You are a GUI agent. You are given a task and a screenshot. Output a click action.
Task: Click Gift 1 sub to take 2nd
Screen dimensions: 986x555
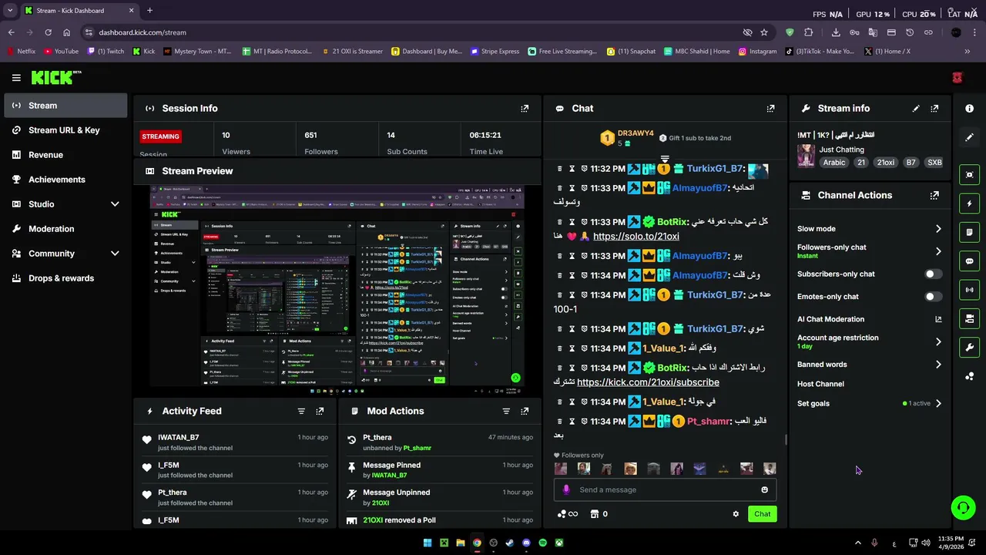[x=695, y=138]
